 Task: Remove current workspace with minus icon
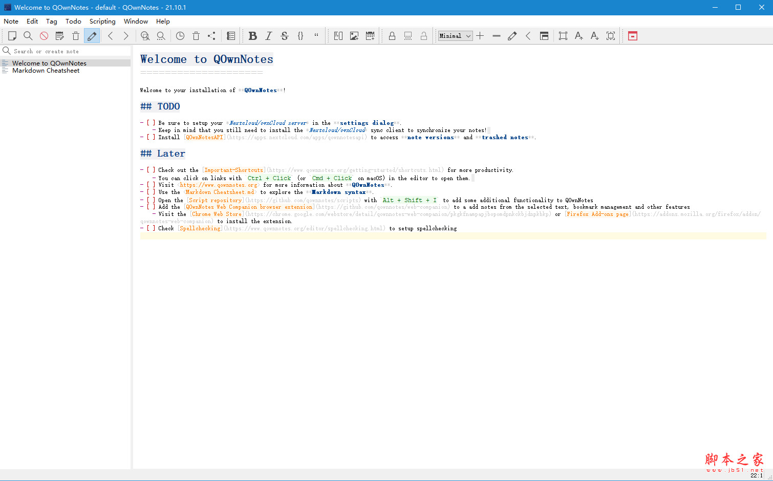[497, 36]
